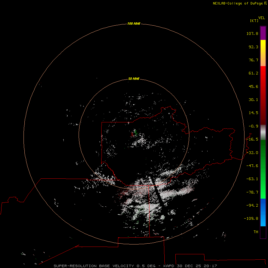Click the 100 NMI range ring label
This screenshot has height=268, width=268.
click(x=134, y=24)
